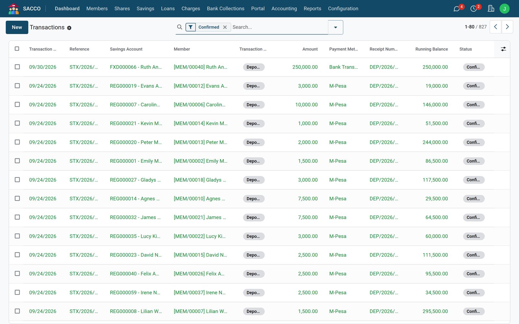
Task: Click Bank Trans... payment method cell
Action: point(344,67)
